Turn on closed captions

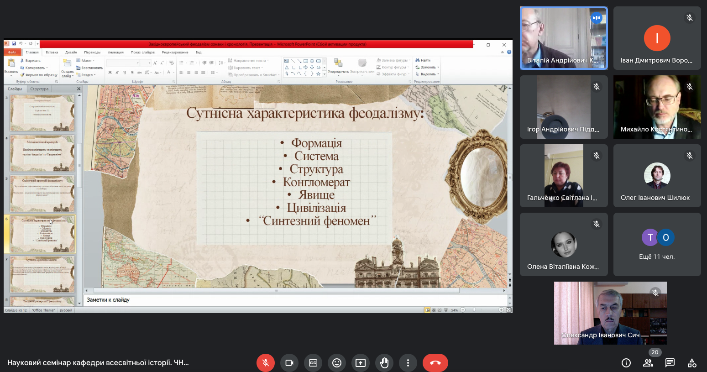pos(313,363)
